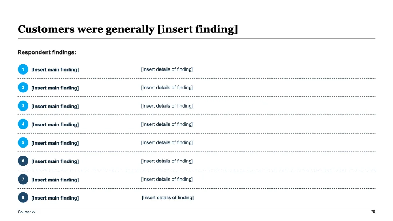Click the number 4 circle badge
Viewport: 393px width, 221px height.
tap(23, 124)
